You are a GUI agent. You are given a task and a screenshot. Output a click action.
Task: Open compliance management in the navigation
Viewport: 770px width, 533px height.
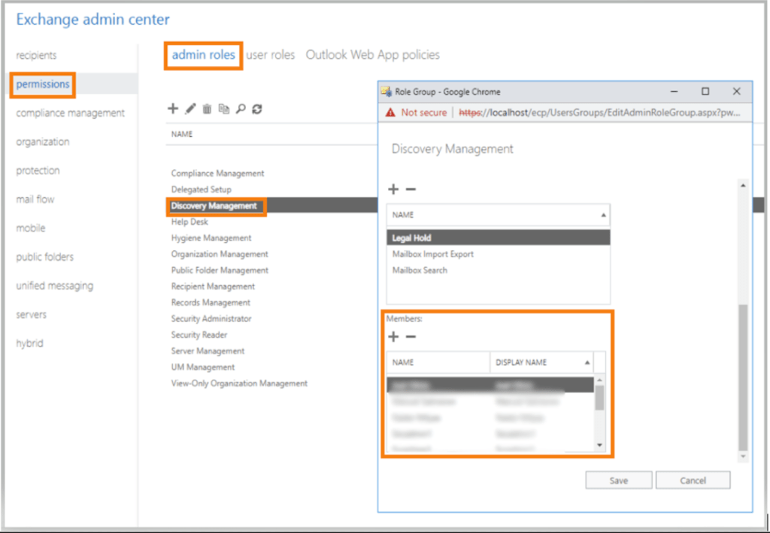(x=70, y=113)
